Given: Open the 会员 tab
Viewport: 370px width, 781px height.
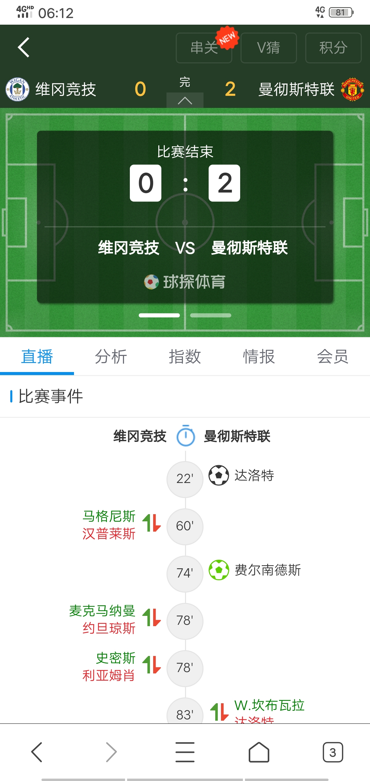Looking at the screenshot, I should 333,357.
